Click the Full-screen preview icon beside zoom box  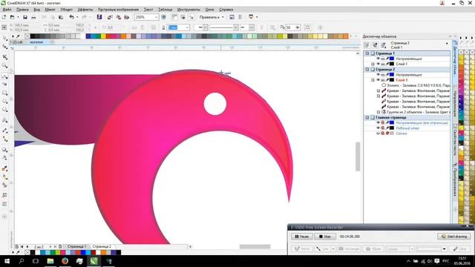click(x=163, y=17)
